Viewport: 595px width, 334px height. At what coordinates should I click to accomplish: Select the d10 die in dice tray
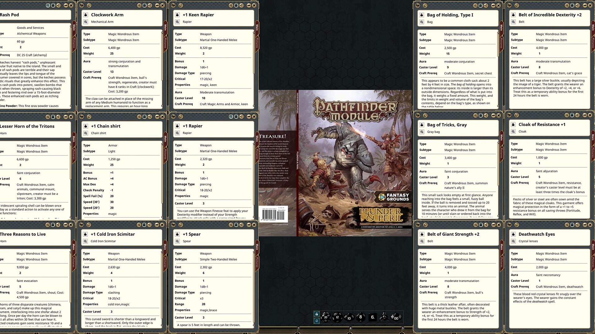[349, 318]
